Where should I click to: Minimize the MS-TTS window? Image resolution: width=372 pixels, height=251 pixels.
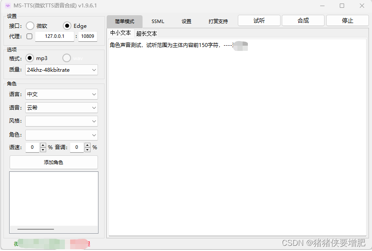tap(322, 6)
